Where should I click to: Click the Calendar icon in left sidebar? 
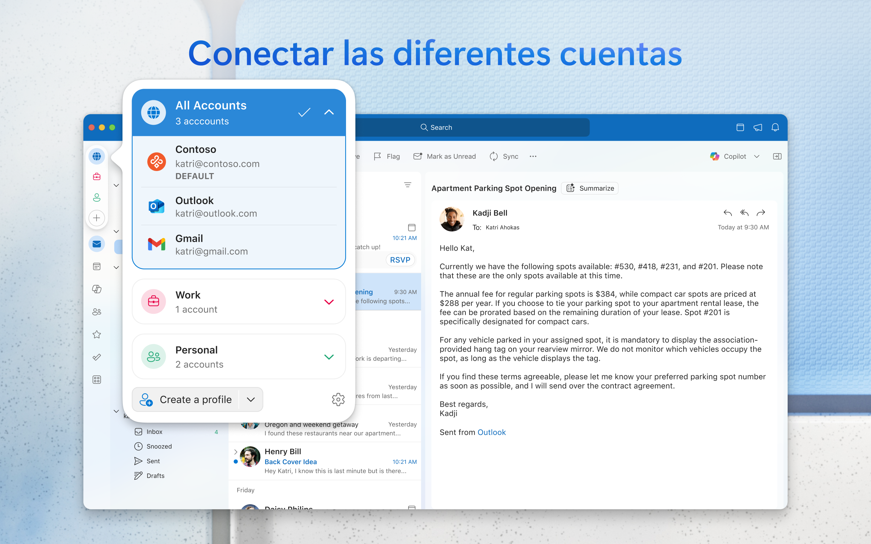[97, 267]
